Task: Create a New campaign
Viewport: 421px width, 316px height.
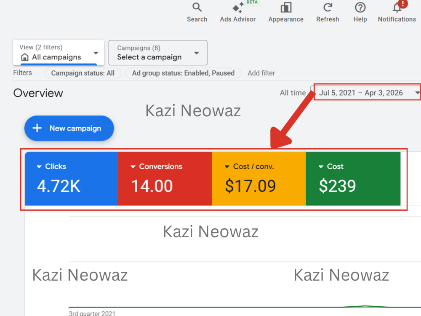Action: click(x=69, y=128)
